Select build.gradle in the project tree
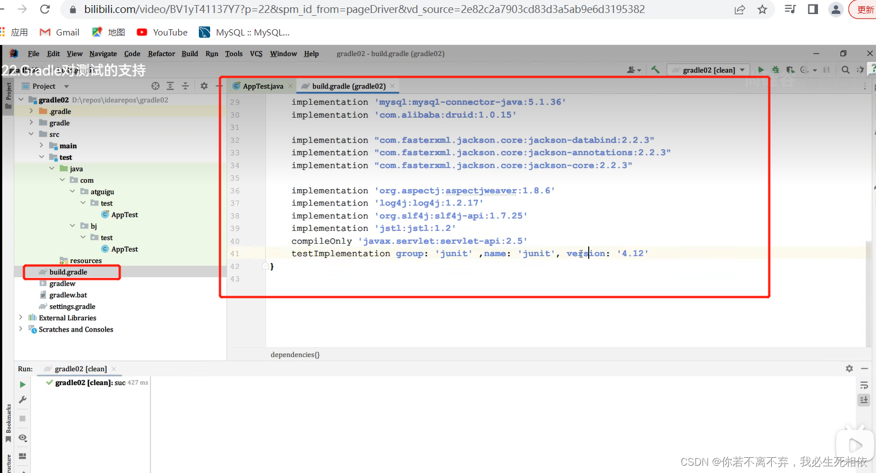The image size is (876, 473). point(68,272)
